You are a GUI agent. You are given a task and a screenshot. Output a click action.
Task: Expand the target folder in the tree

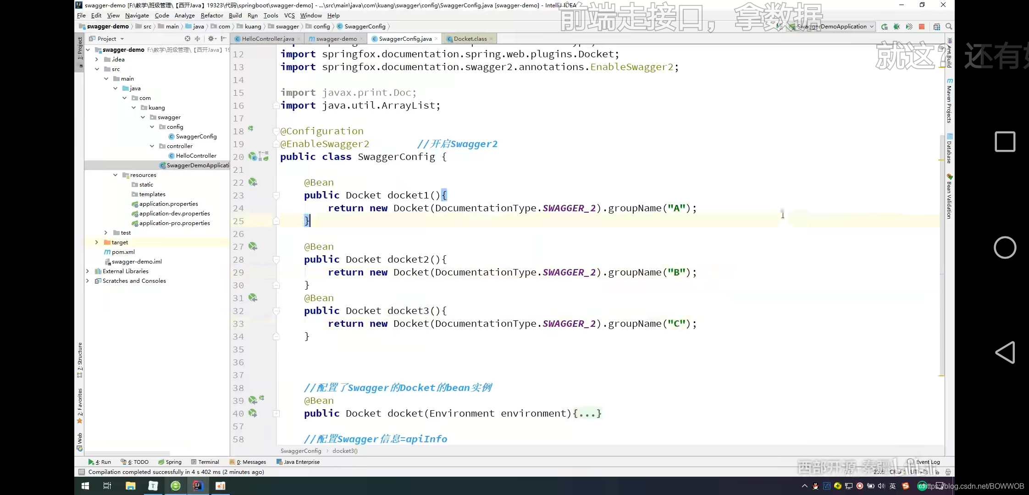[96, 242]
